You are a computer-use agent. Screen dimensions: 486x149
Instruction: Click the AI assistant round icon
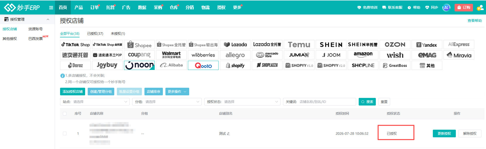(446, 8)
